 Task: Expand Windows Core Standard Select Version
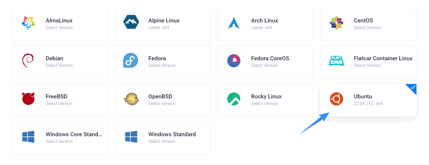pos(59,141)
